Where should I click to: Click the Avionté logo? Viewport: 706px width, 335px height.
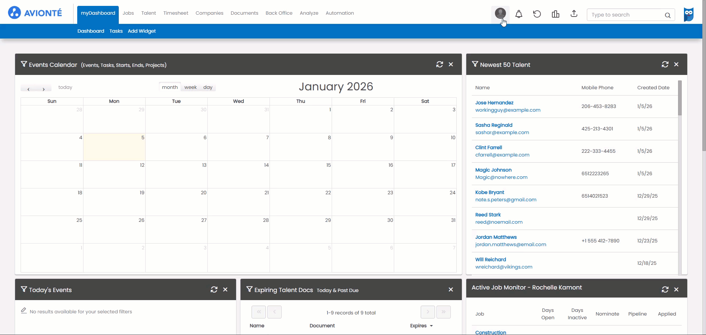[x=35, y=13]
